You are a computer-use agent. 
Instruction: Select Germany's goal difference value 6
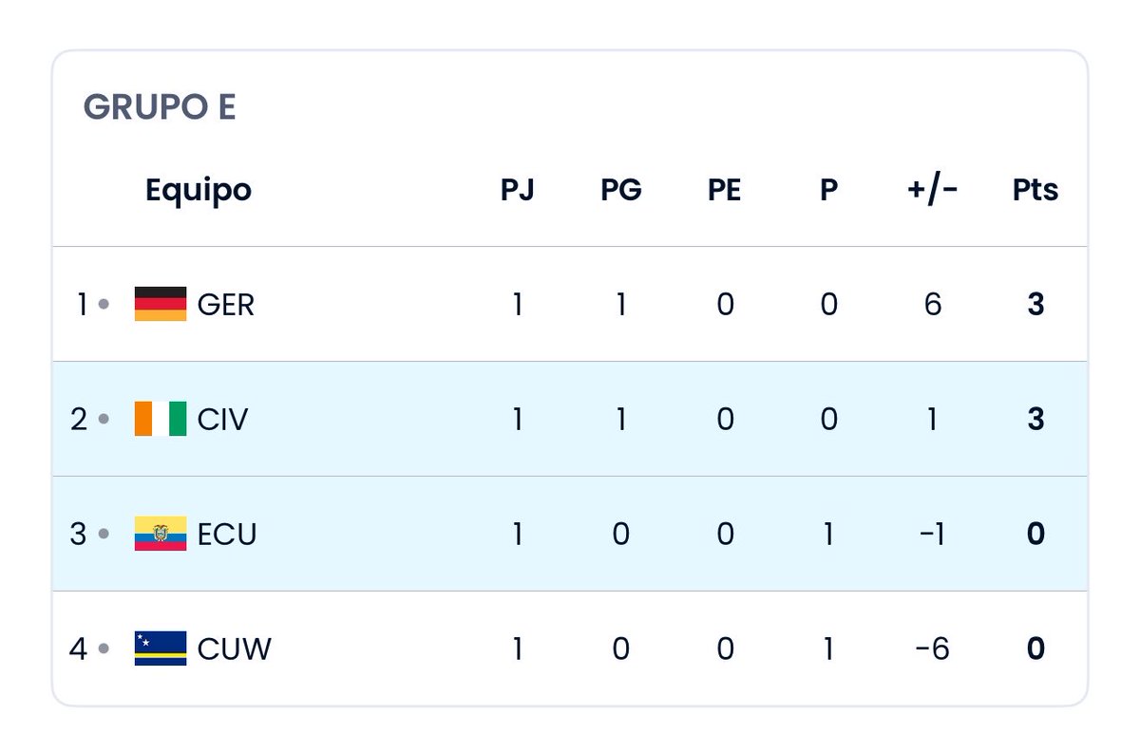click(x=932, y=305)
